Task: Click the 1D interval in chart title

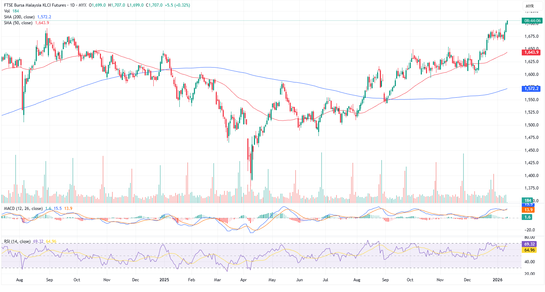Action: (x=72, y=5)
